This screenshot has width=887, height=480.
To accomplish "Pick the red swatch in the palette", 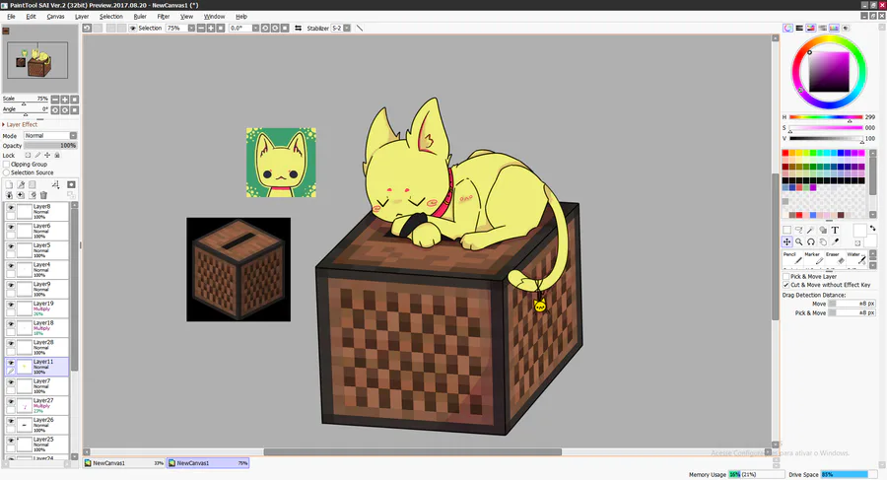I will [785, 153].
